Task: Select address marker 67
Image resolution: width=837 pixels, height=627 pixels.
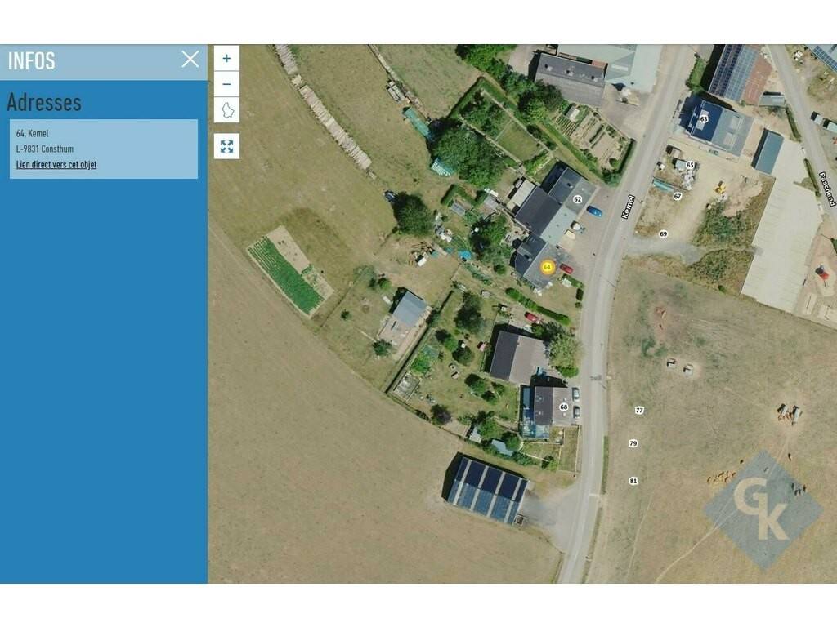Action: click(677, 196)
